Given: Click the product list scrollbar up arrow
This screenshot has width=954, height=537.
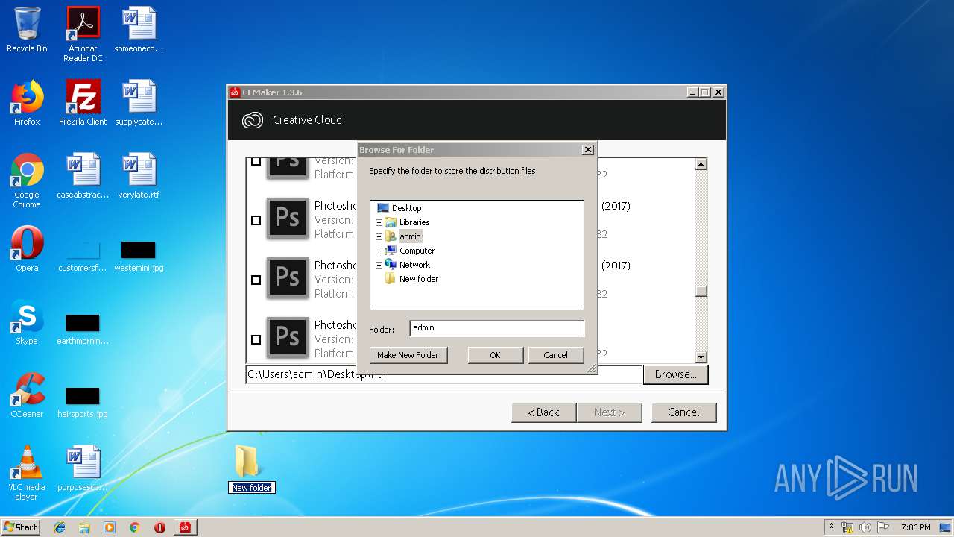Looking at the screenshot, I should 701,163.
